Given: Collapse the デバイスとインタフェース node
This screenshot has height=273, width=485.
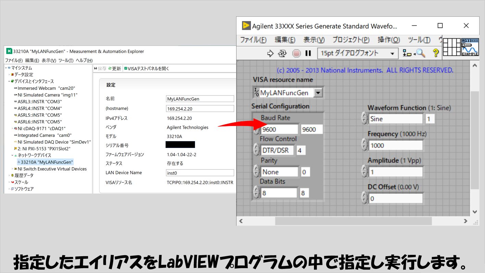Looking at the screenshot, I should click(x=9, y=82).
